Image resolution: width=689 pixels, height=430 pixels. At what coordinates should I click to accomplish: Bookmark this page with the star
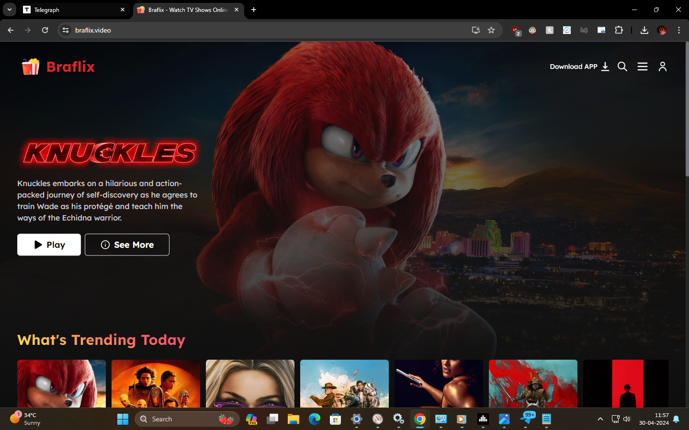pyautogui.click(x=491, y=30)
